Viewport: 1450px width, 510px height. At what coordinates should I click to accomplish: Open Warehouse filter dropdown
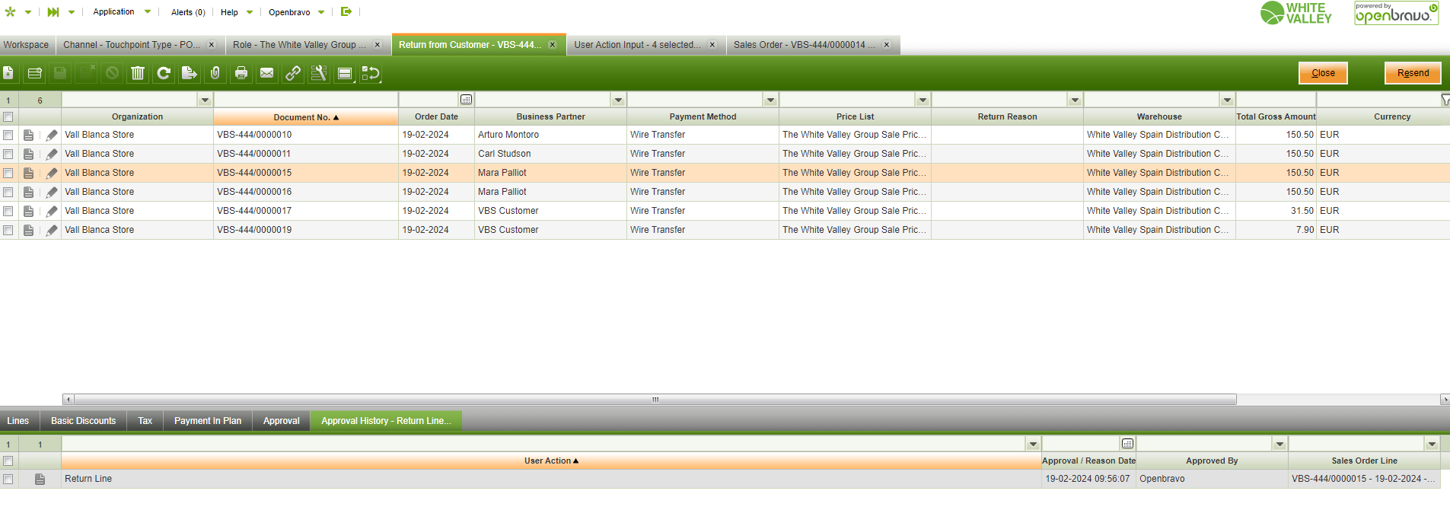tap(1227, 100)
